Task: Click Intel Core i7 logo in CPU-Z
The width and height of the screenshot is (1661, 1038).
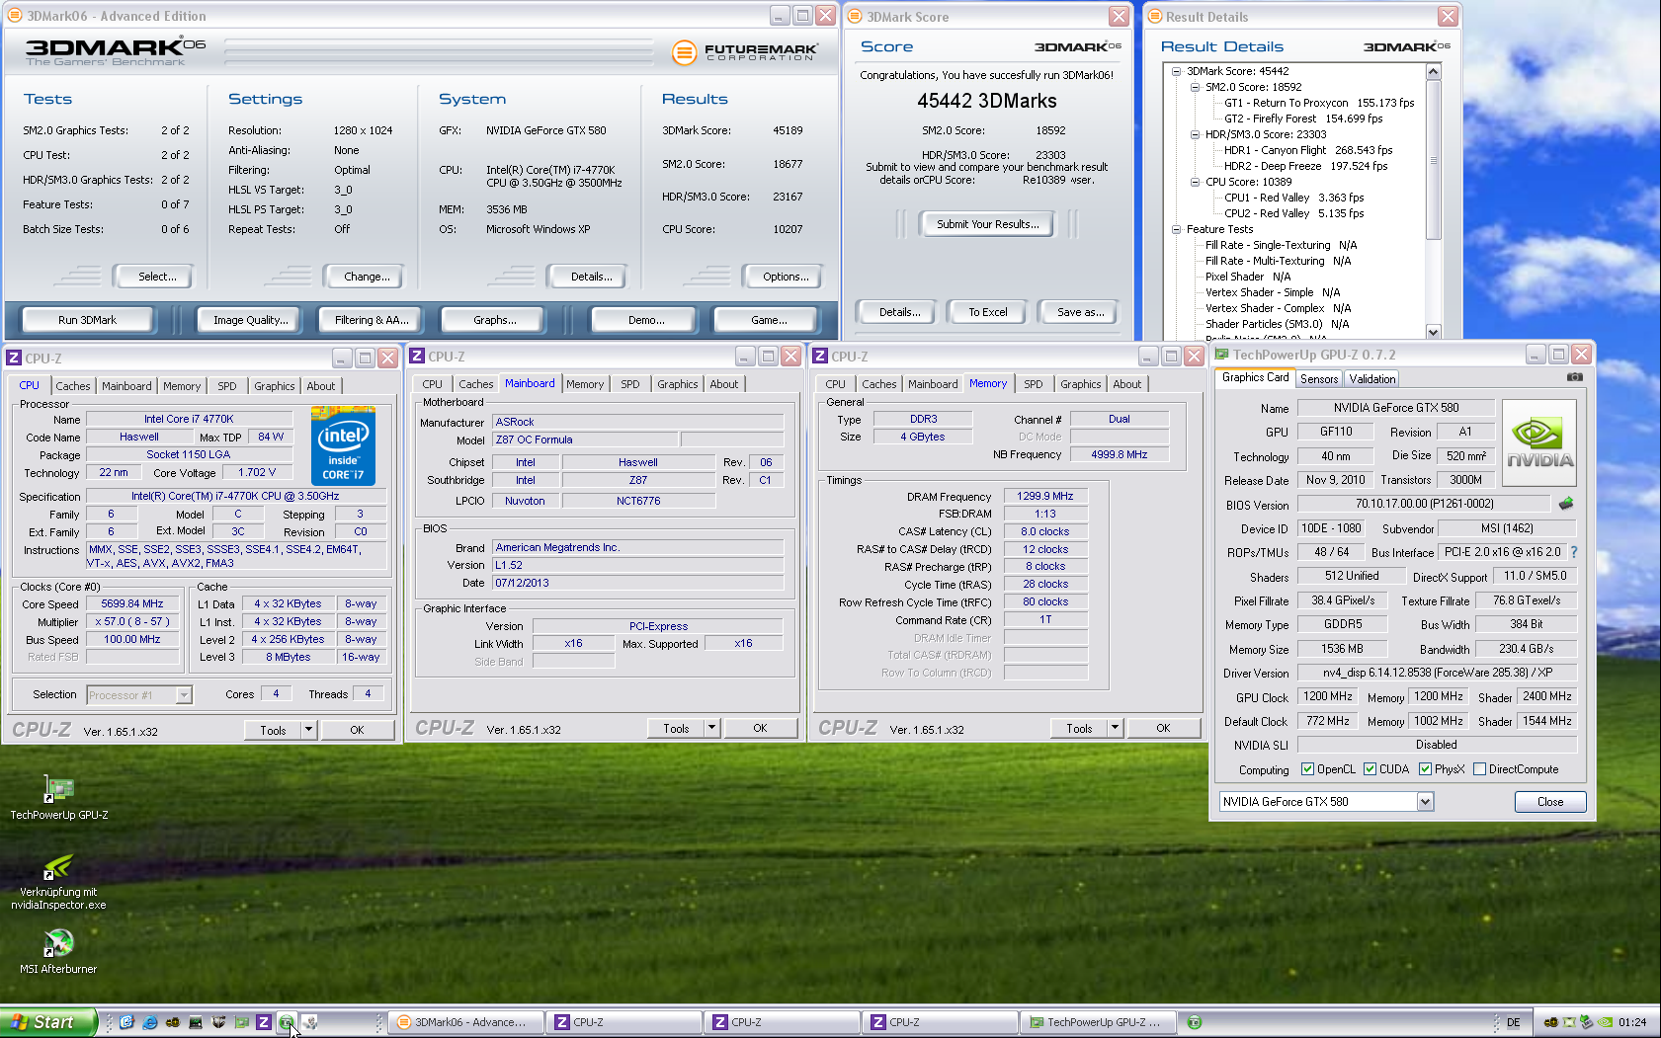Action: 343,445
